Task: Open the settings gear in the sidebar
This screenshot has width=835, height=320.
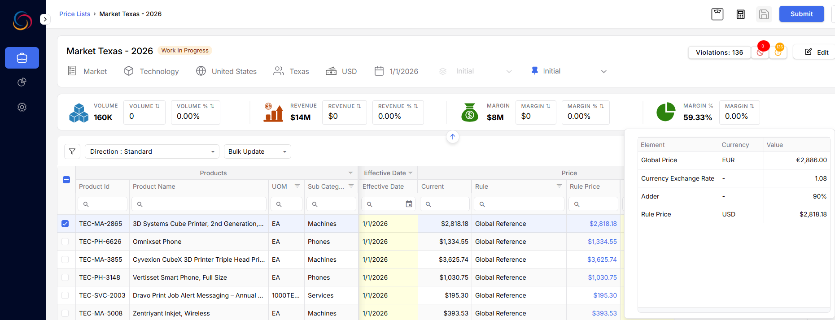Action: coord(22,107)
